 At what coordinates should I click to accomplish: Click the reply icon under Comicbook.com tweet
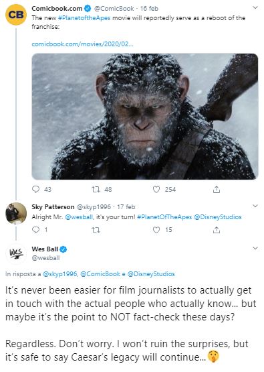(35, 189)
